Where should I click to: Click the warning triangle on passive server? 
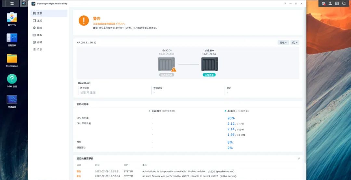[x=174, y=70]
